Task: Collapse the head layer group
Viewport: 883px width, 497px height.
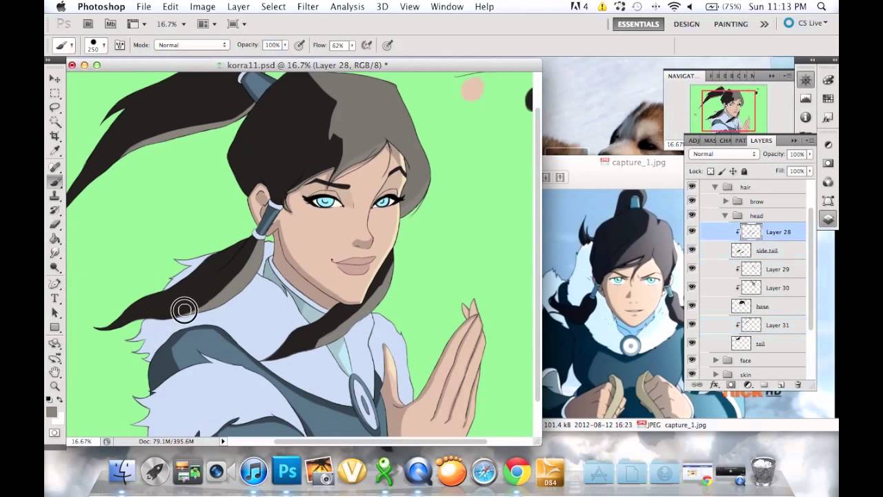Action: point(726,216)
